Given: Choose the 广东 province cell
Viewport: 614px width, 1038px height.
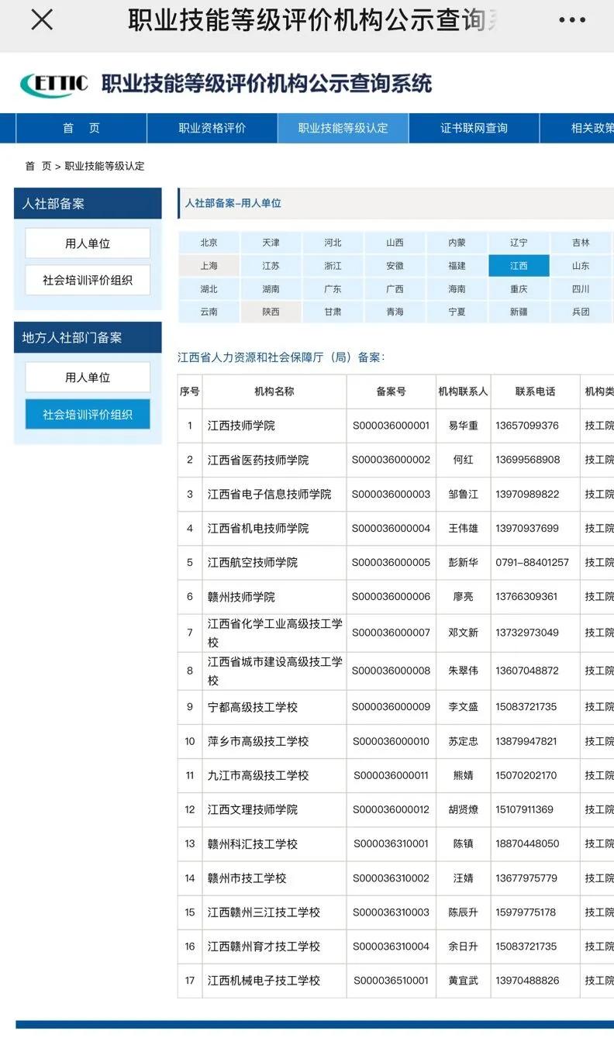Looking at the screenshot, I should 333,289.
